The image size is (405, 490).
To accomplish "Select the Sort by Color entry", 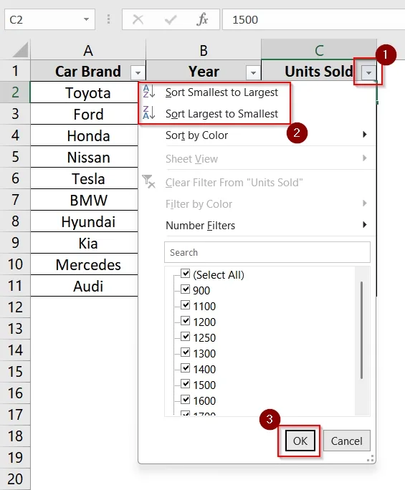I will [257, 135].
